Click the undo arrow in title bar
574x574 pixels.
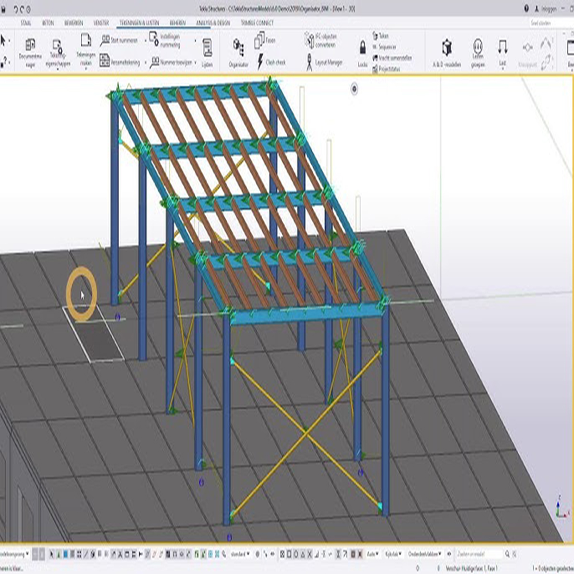(x=17, y=9)
